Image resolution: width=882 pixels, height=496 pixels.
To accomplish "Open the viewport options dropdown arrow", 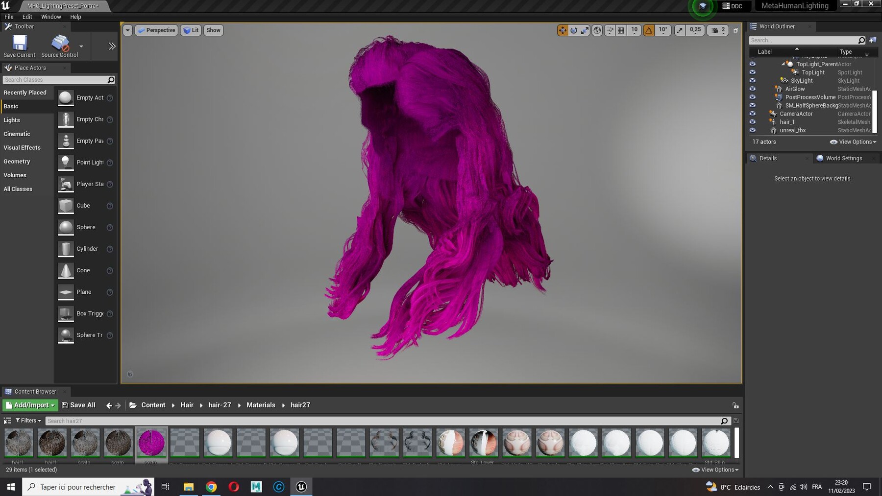I will 127,30.
